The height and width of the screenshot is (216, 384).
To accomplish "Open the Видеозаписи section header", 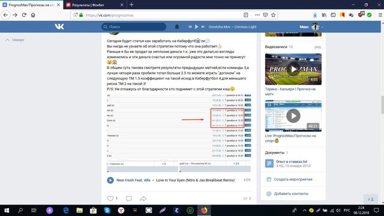I will tap(276, 47).
